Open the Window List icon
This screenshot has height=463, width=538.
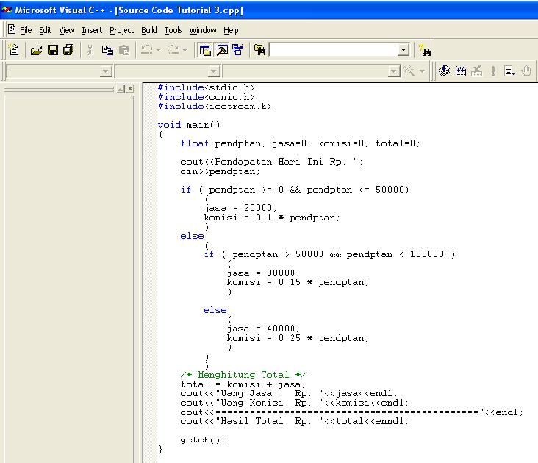coord(238,50)
